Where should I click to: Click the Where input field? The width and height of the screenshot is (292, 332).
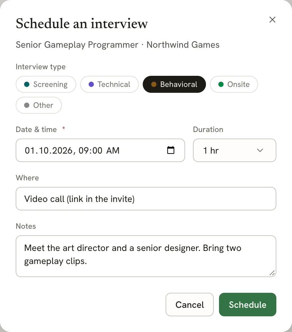[146, 199]
